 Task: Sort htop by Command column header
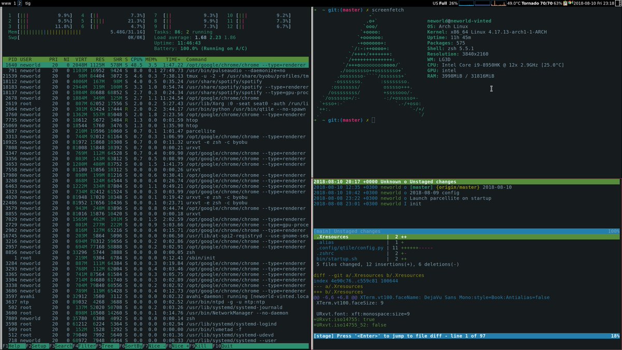(x=197, y=60)
